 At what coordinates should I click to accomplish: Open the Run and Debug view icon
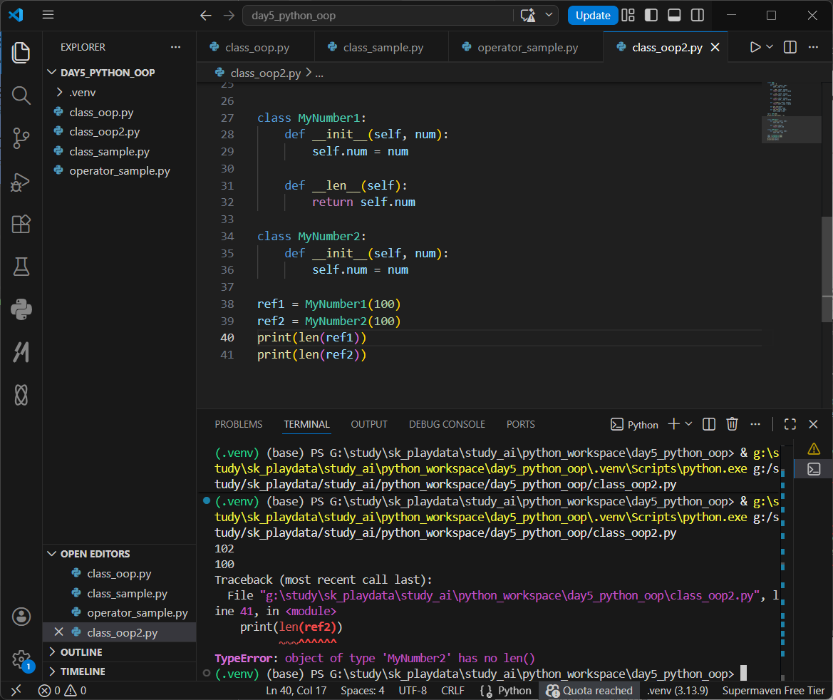point(21,182)
